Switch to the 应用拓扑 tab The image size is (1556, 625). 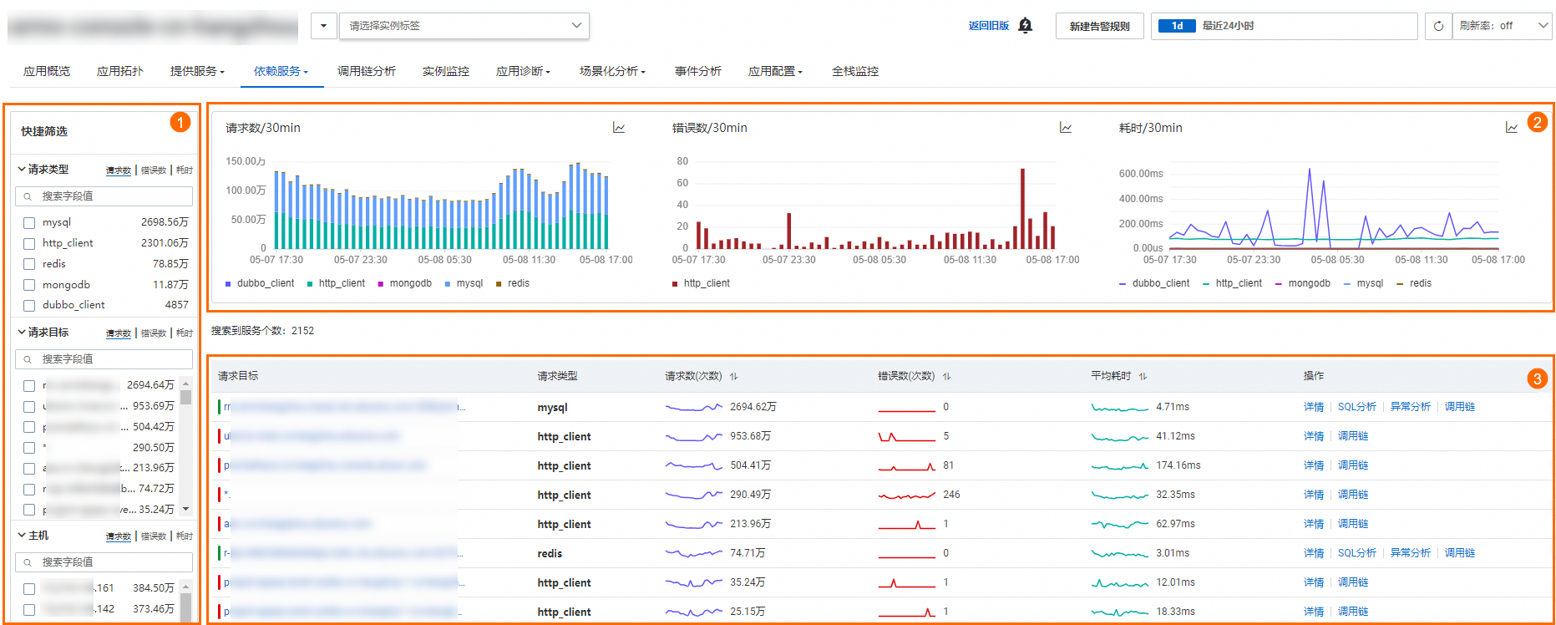click(120, 71)
